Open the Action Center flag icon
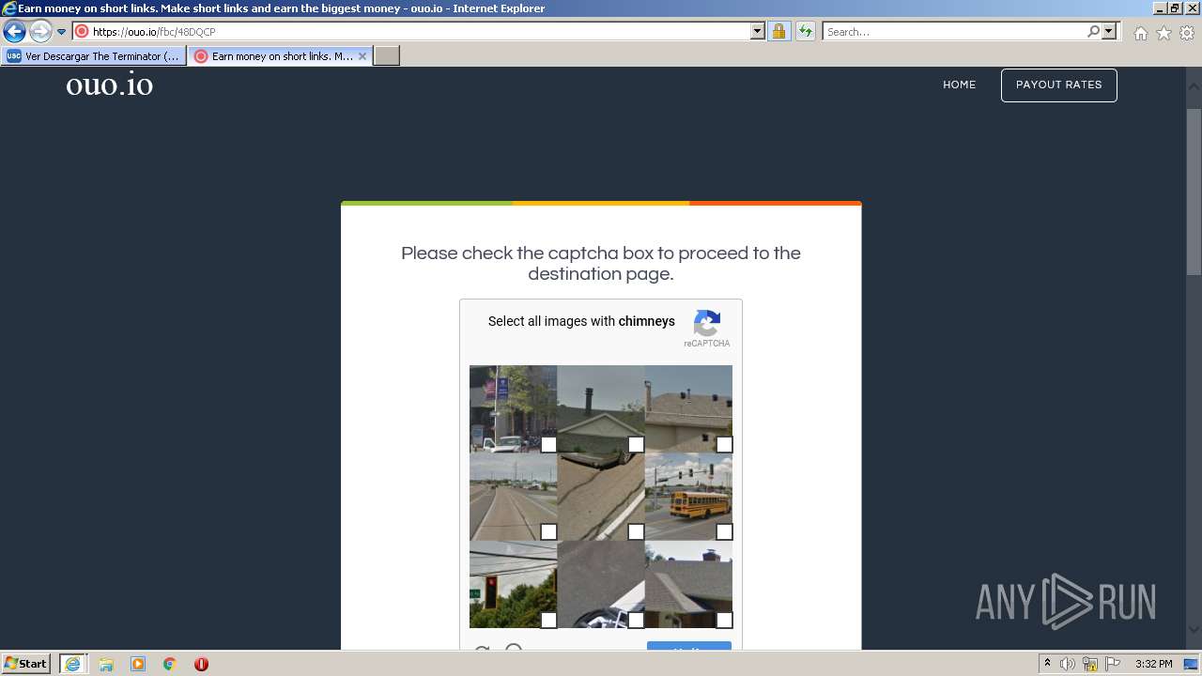The image size is (1202, 676). point(1113,664)
